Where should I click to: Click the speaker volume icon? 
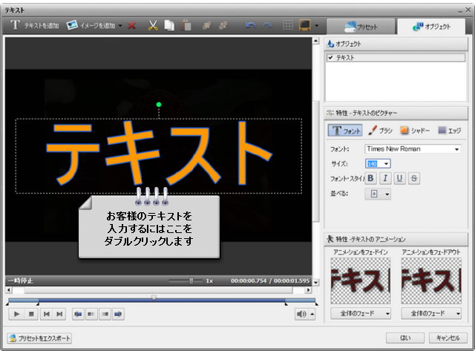click(301, 314)
